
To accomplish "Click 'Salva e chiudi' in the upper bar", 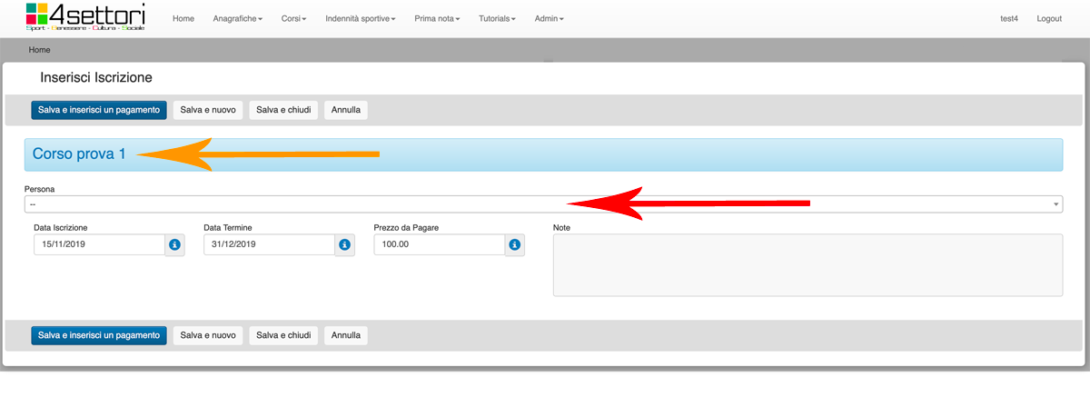I will tap(283, 110).
